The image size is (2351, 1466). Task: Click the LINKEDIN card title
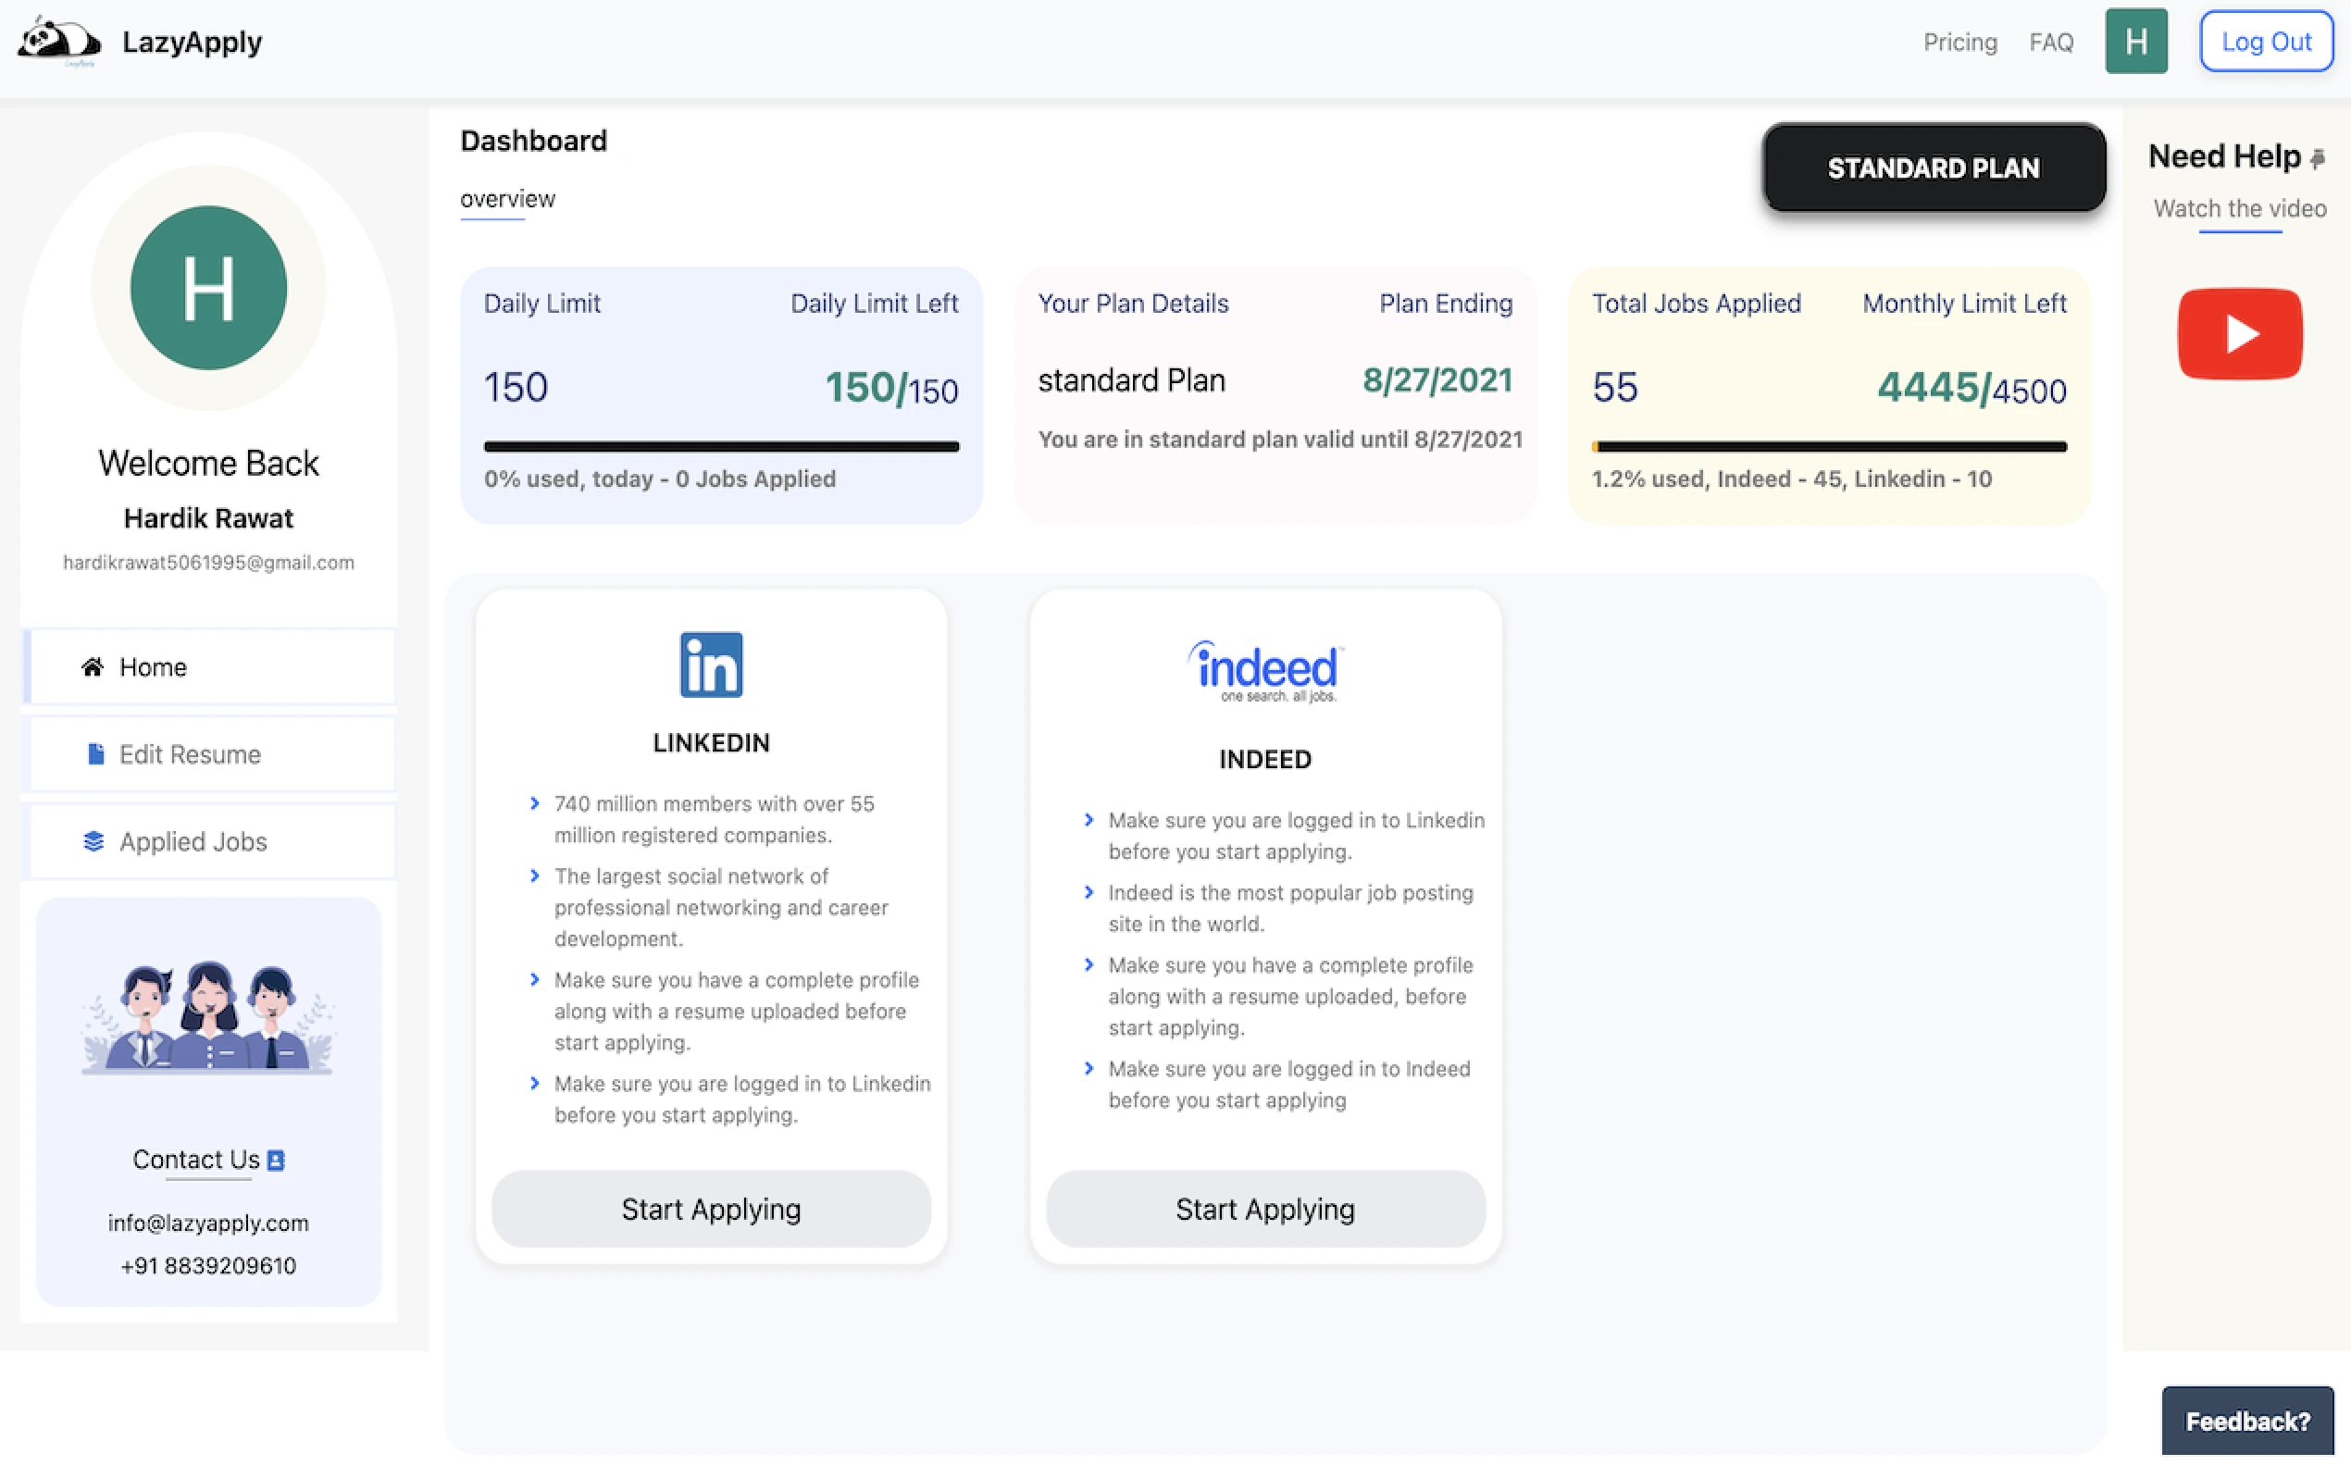coord(711,744)
